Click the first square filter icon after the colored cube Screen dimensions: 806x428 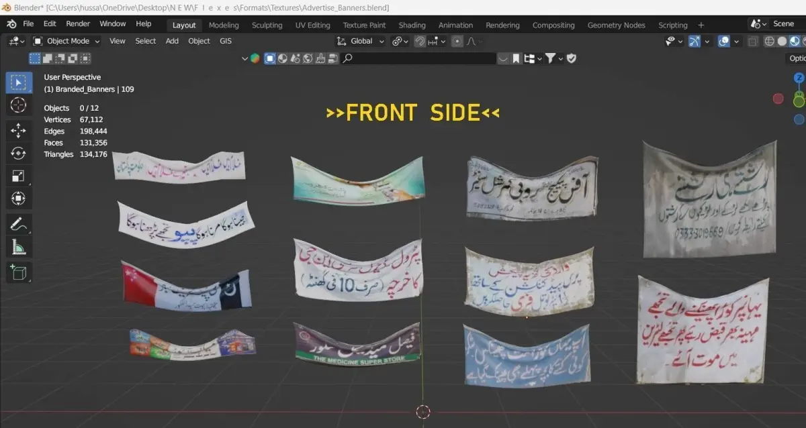(270, 58)
